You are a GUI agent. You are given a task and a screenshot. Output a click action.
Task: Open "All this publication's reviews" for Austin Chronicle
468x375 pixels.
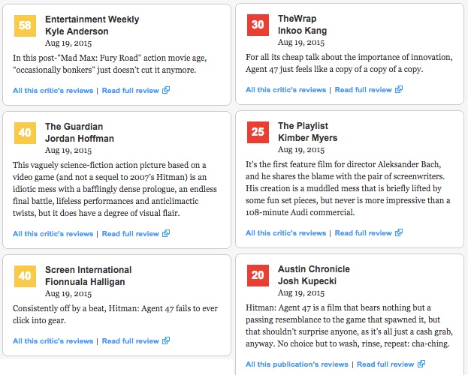tap(297, 364)
